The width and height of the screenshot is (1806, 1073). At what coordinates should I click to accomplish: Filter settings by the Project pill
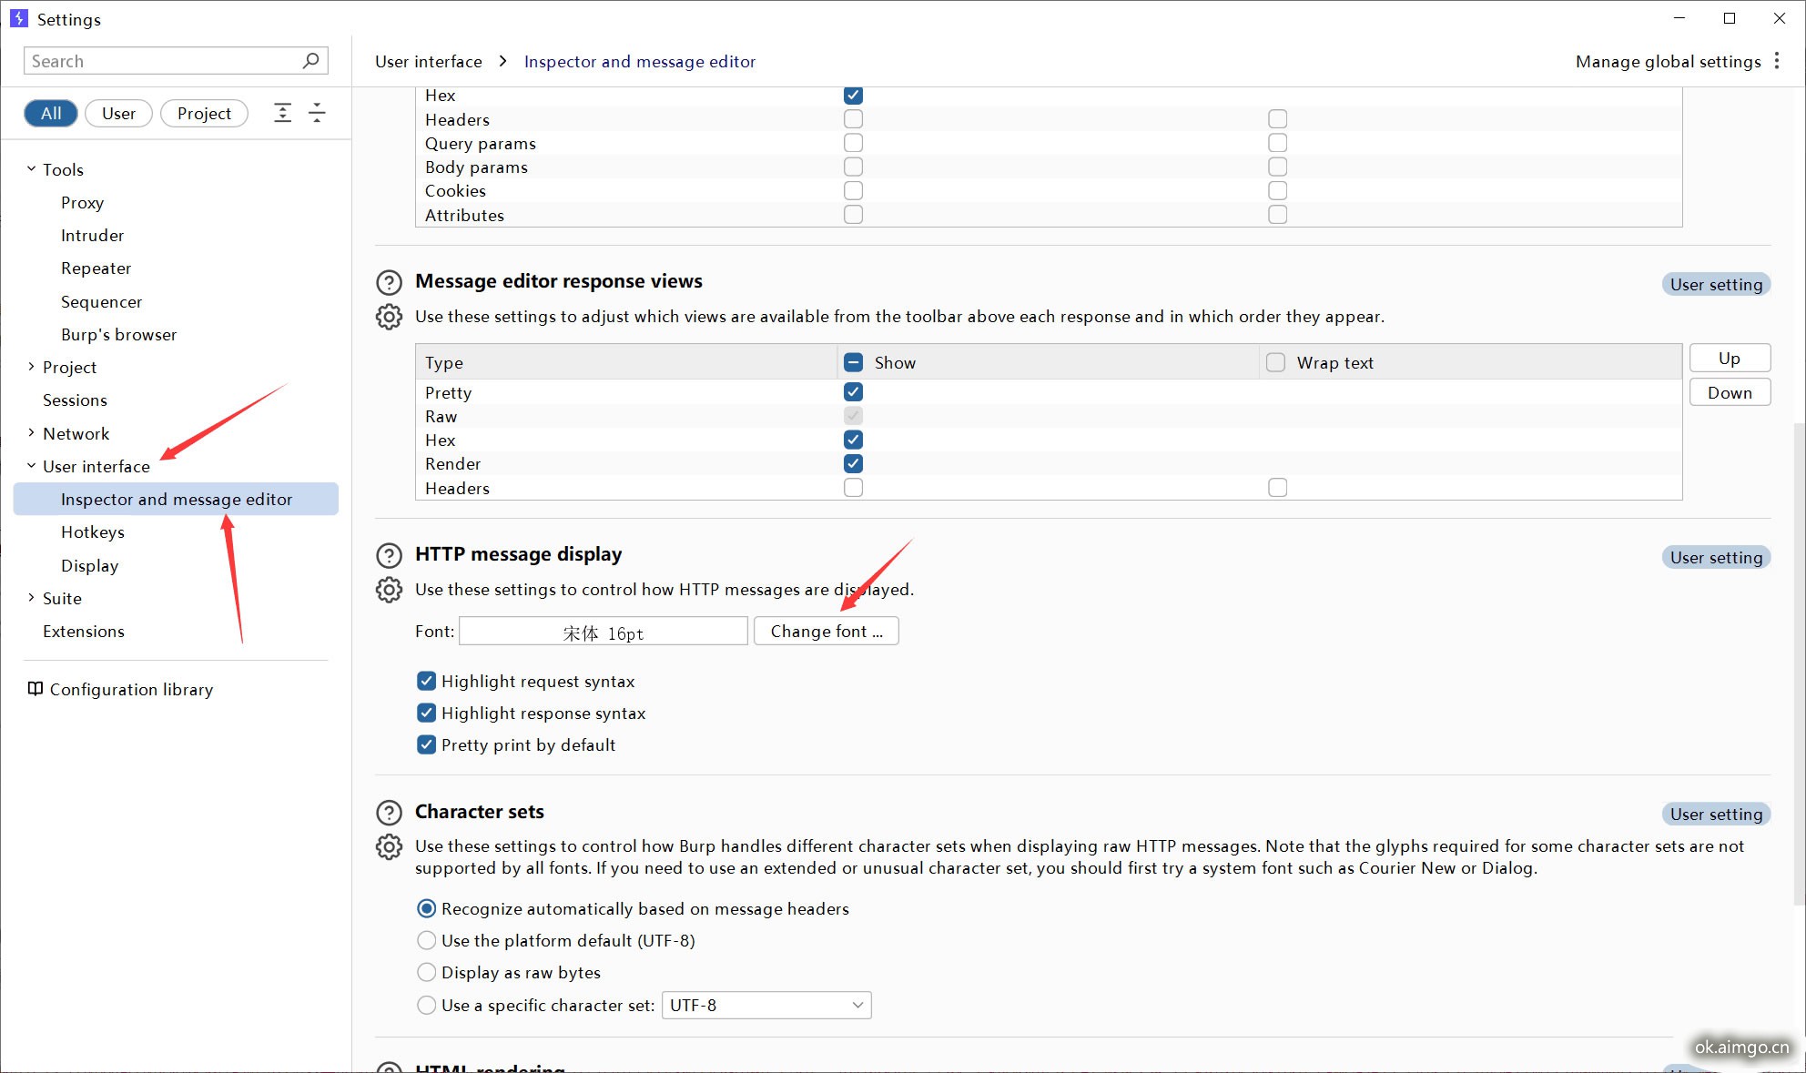[x=204, y=113]
